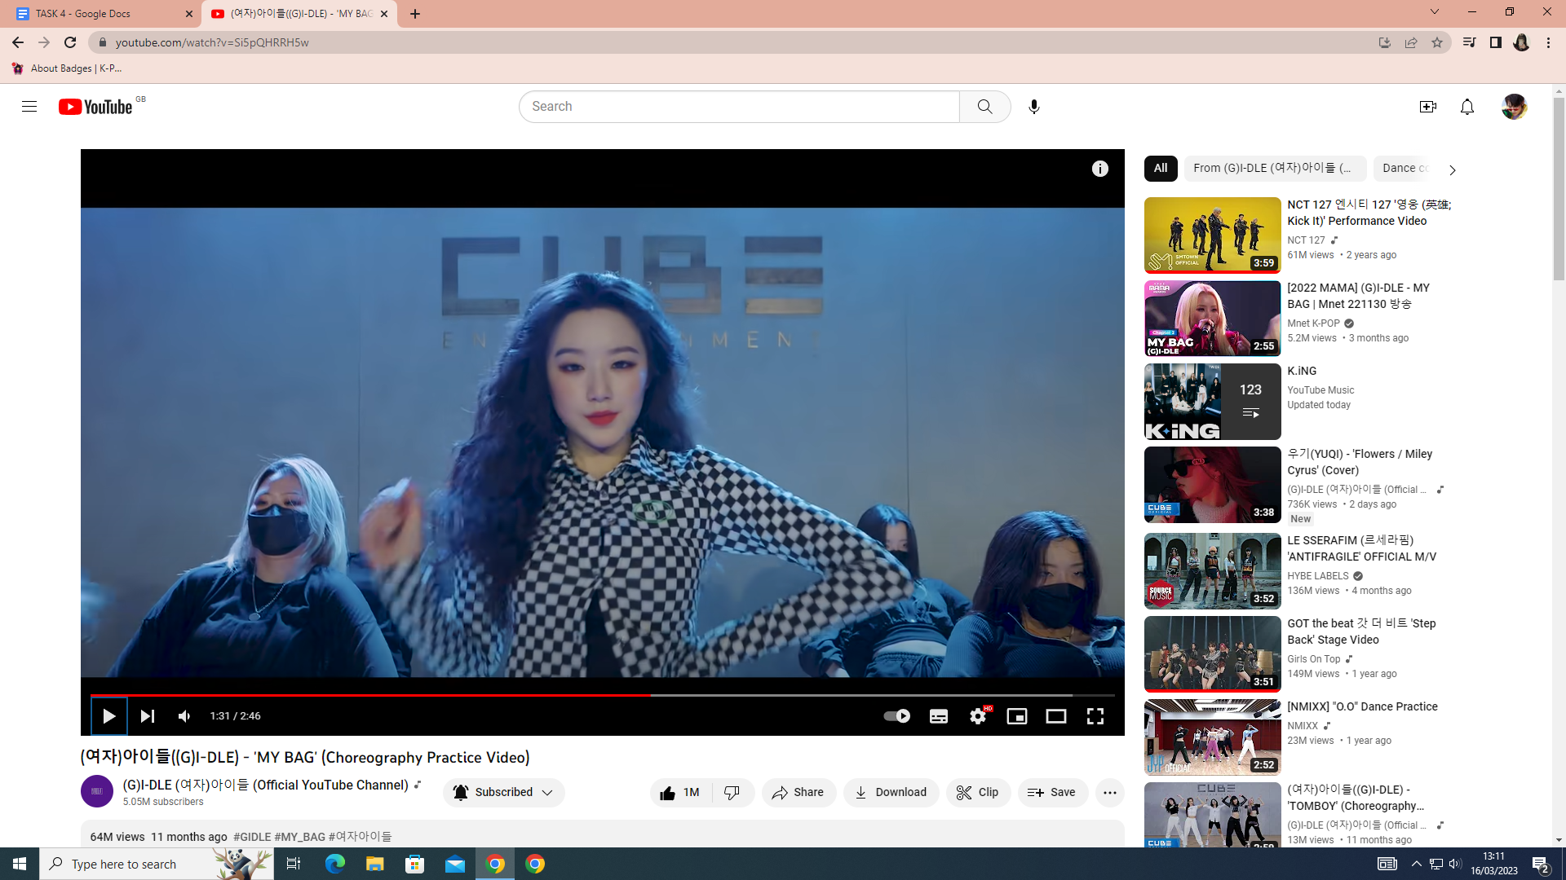
Task: Open the 2022 MAMA MY BAG thumbnail
Action: 1212,319
